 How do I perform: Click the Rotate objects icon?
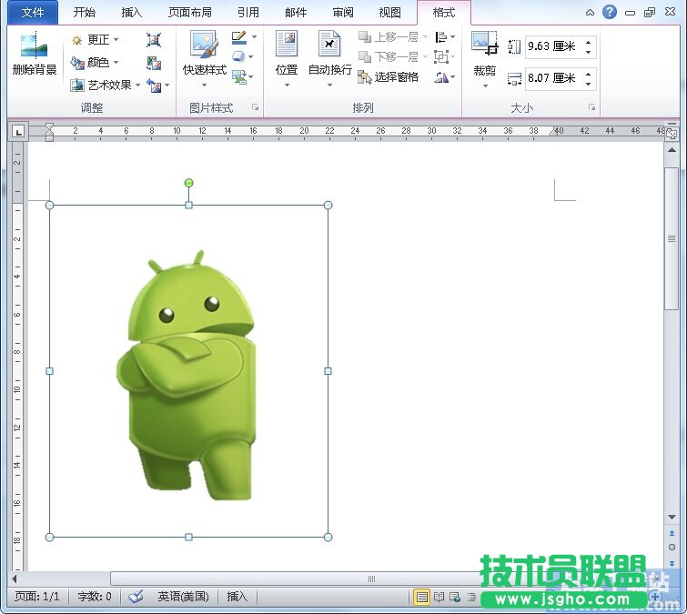tap(442, 77)
